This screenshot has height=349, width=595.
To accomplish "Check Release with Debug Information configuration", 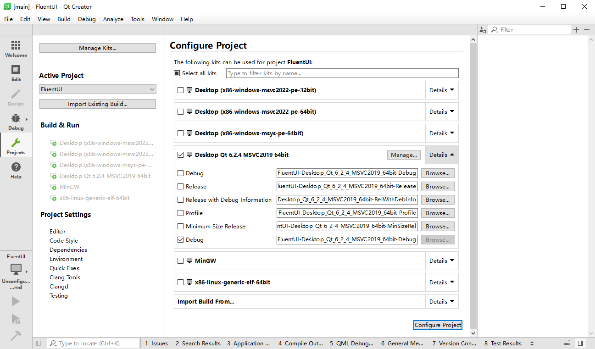I will [x=180, y=200].
